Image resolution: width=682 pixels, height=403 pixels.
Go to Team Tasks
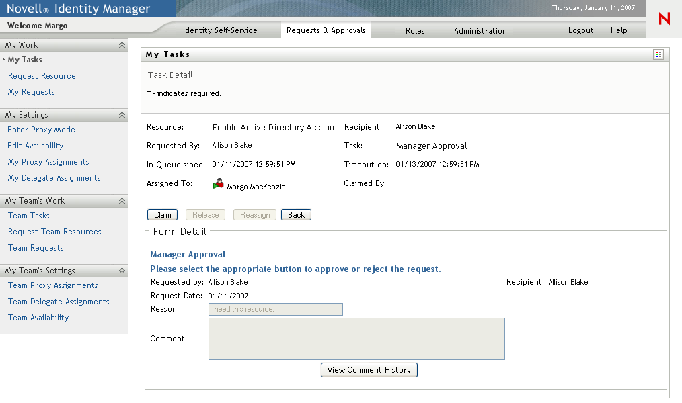[29, 216]
